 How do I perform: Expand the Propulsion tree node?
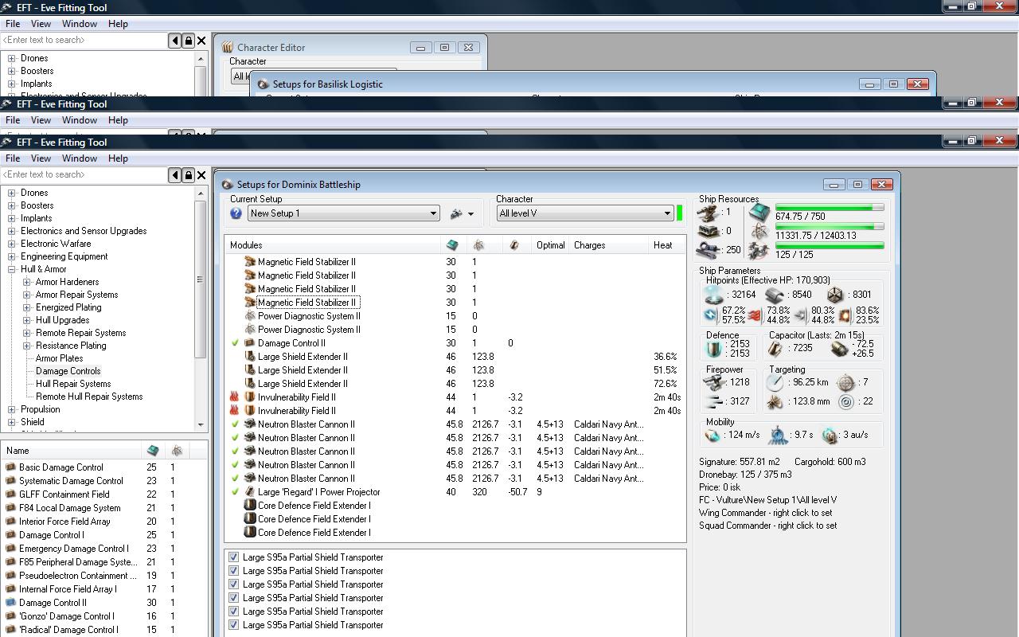coord(12,409)
